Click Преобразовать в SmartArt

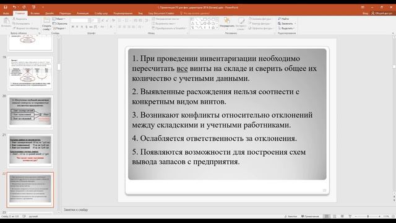pos(169,28)
